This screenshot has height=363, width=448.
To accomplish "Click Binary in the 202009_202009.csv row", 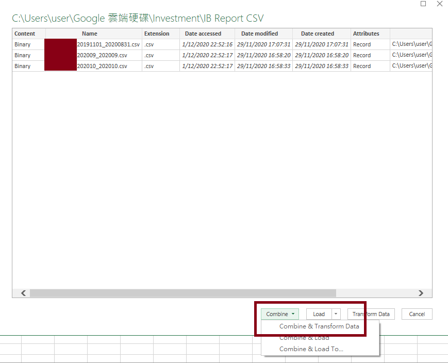I will click(22, 55).
